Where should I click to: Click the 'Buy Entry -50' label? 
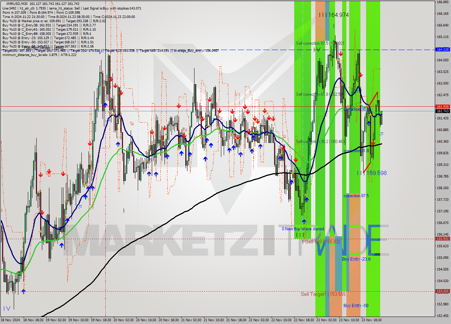click(356, 305)
